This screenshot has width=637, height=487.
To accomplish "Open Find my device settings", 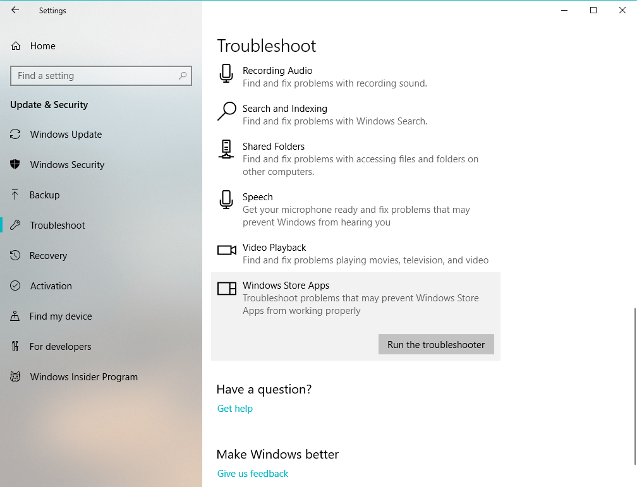I will tap(101, 316).
